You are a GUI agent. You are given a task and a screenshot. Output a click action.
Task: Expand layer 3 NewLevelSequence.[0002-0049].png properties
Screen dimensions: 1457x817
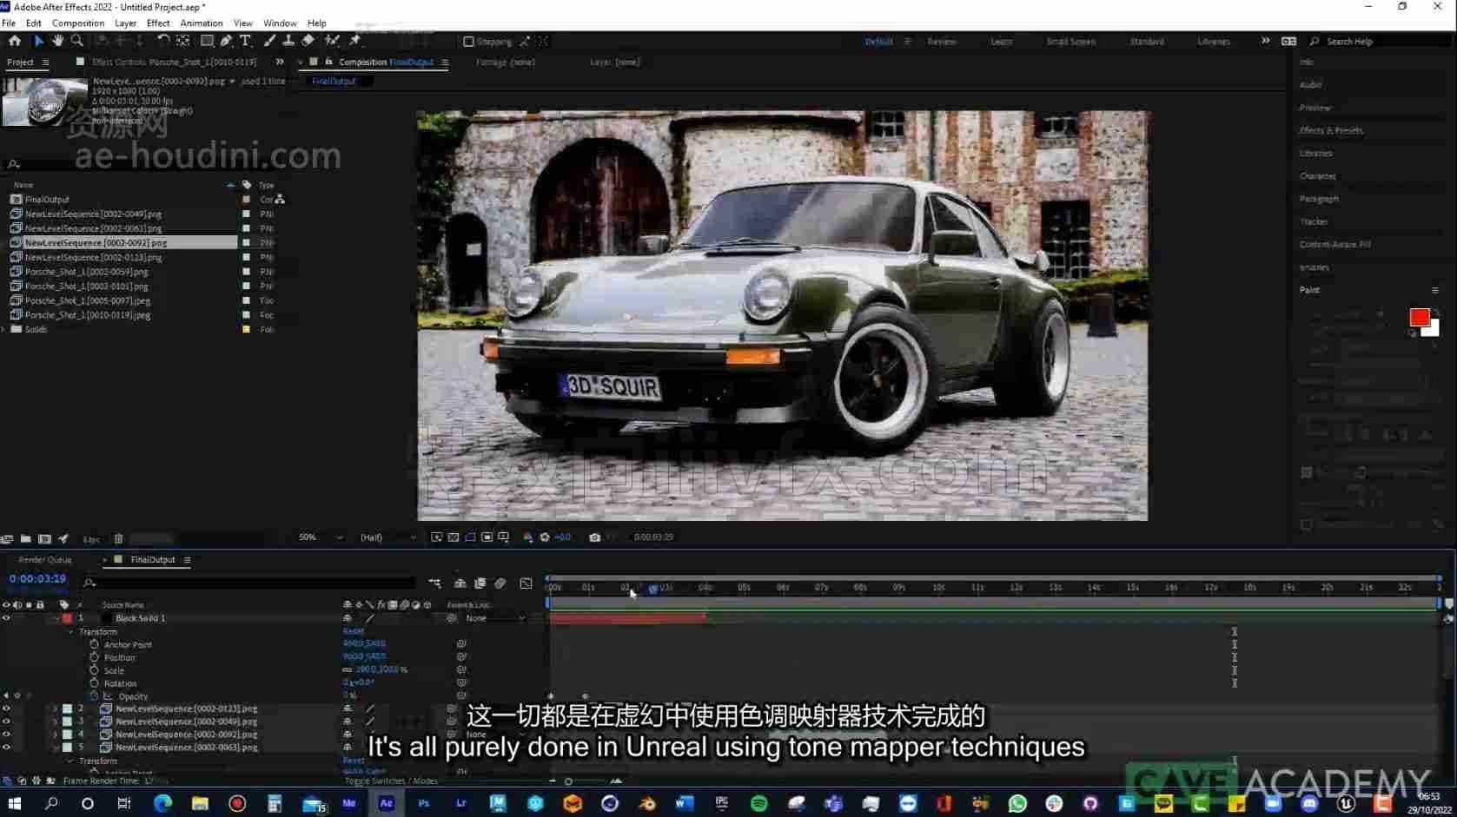[x=56, y=721]
